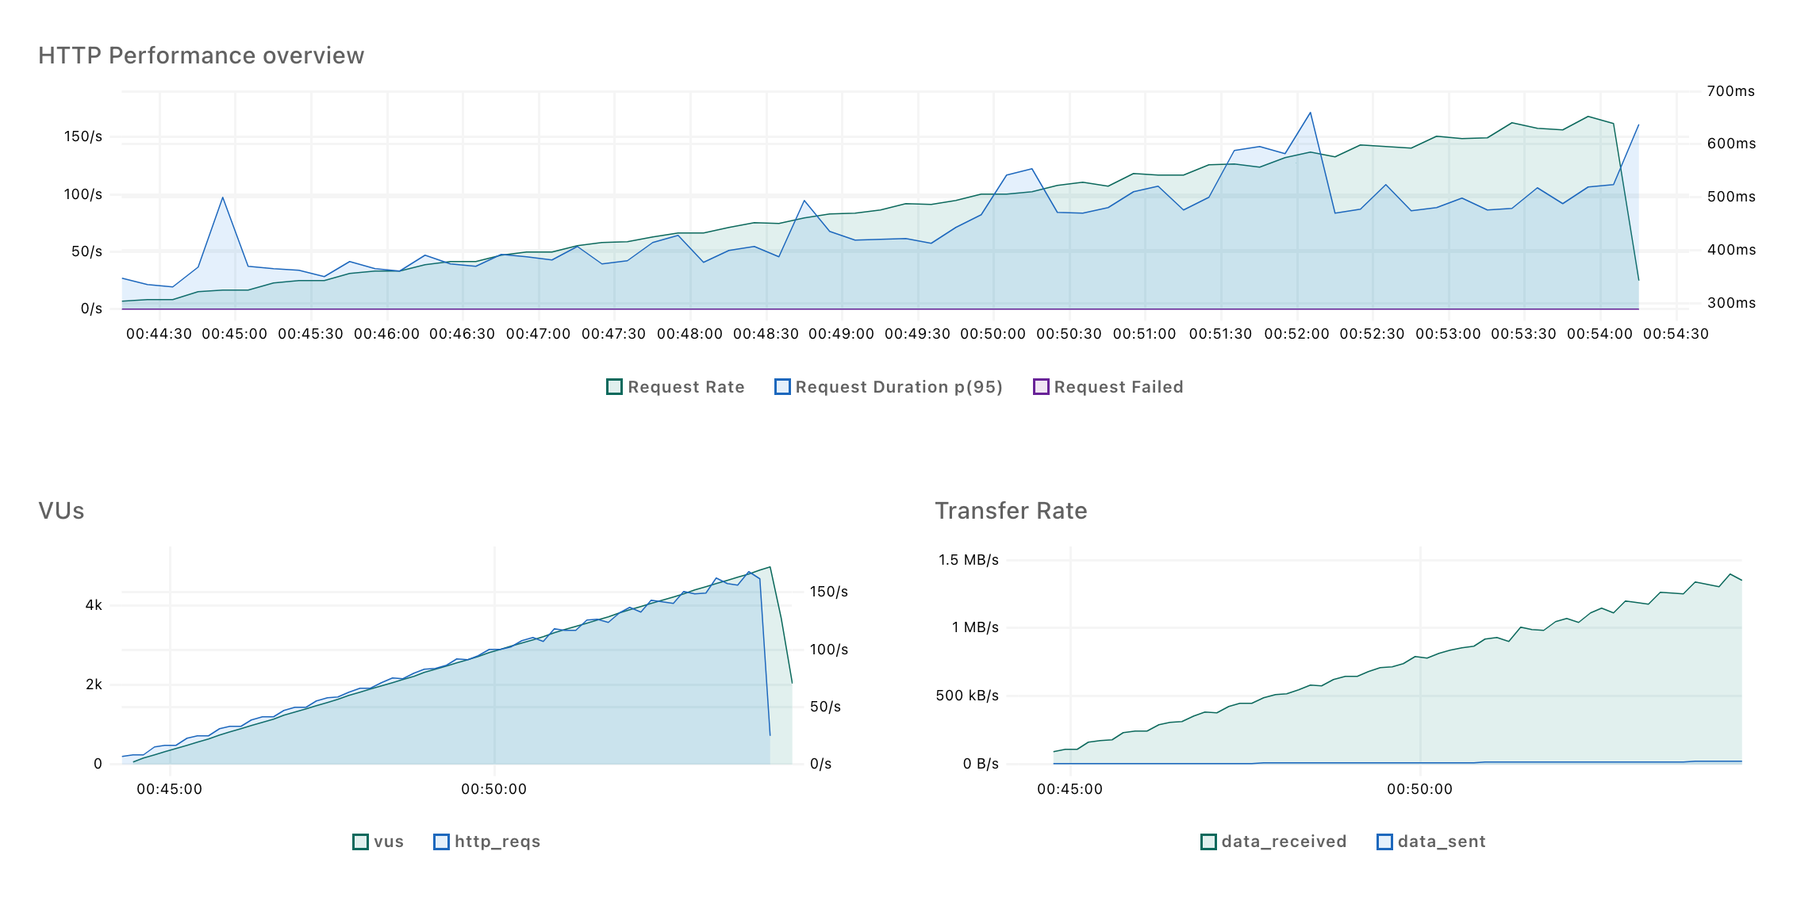Click the Request Failed legend label
Image resolution: width=1797 pixels, height=901 pixels.
[1119, 387]
